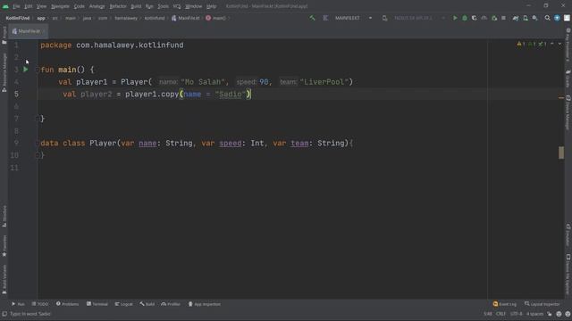This screenshot has width=572, height=321.
Task: Open the Resource Manager sidebar button
Action: point(4,72)
